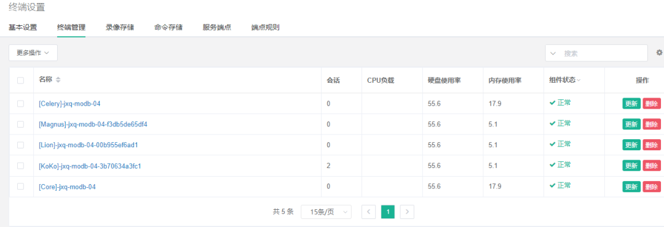Open table column settings gear icon
The height and width of the screenshot is (227, 664).
pos(659,52)
